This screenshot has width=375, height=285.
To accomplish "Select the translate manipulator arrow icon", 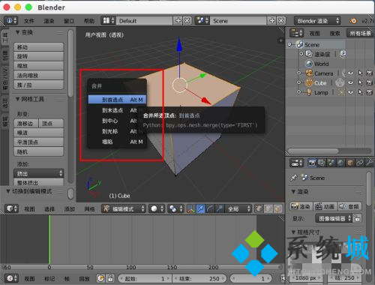I will (x=200, y=208).
